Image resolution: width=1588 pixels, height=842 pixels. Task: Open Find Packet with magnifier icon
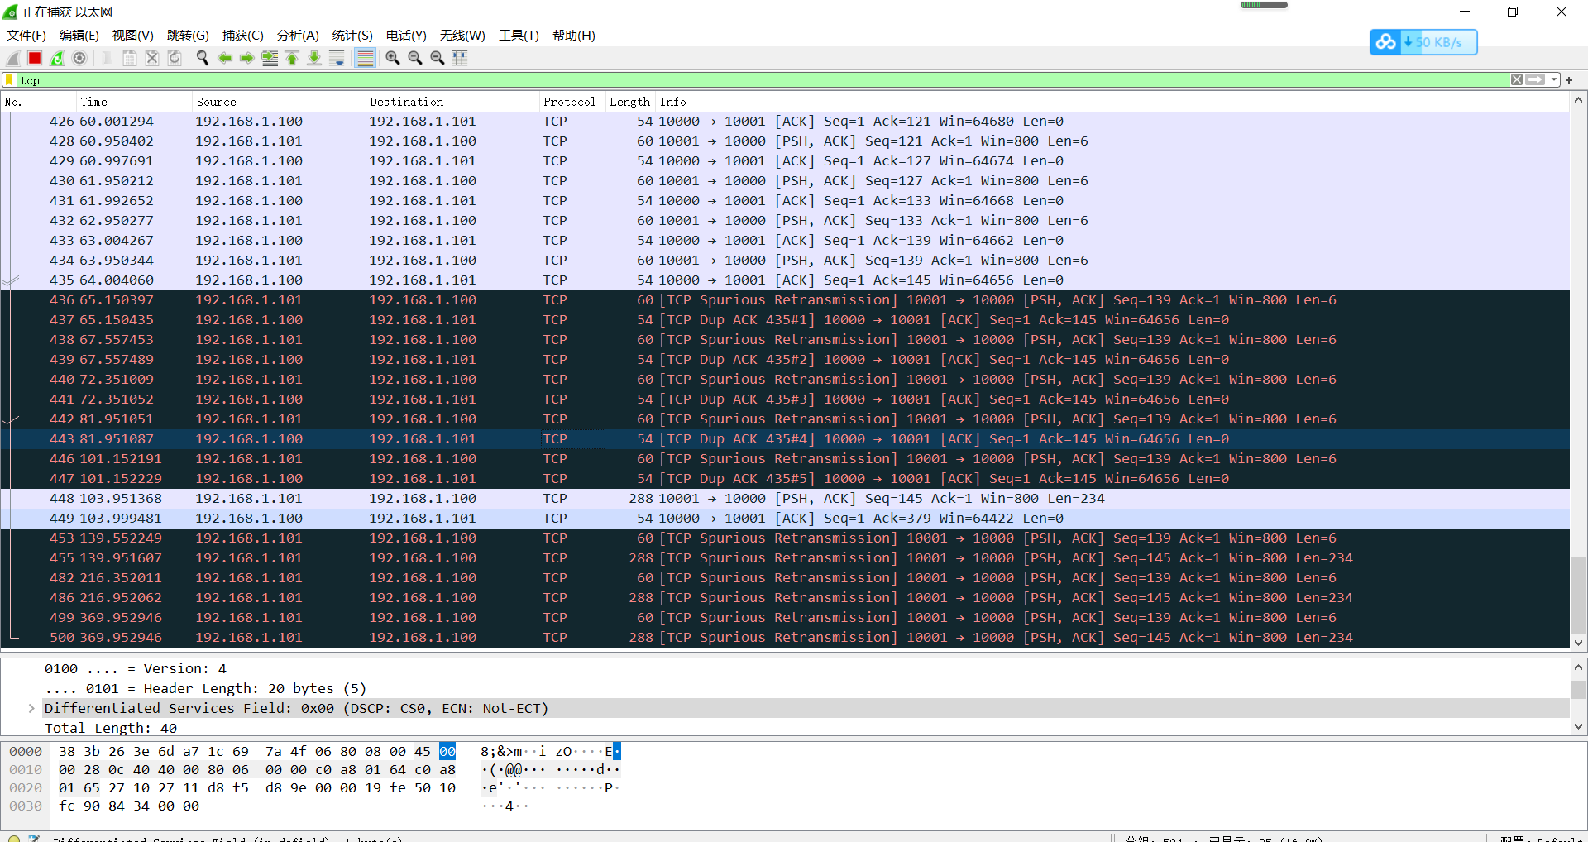pyautogui.click(x=202, y=58)
